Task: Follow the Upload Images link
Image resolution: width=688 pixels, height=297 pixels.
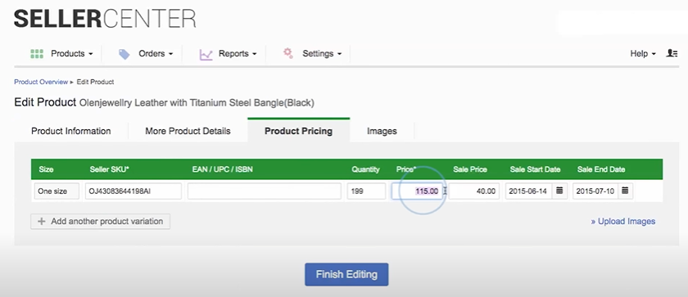Action: (x=623, y=222)
